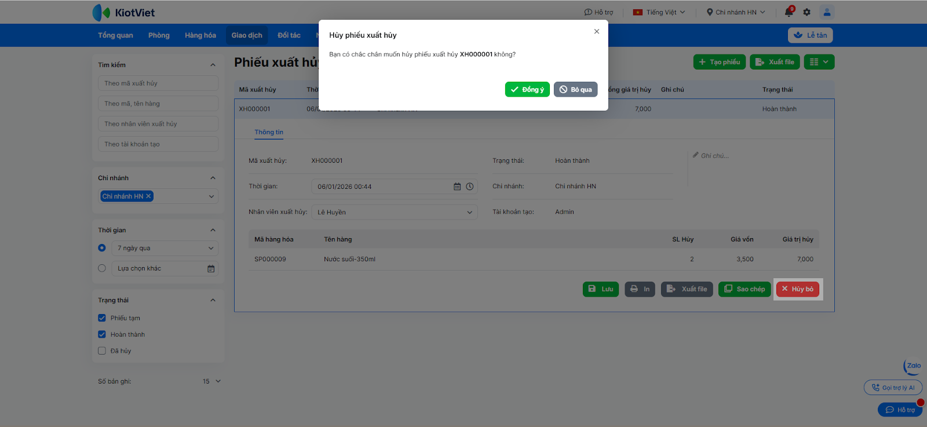Screen dimensions: 927x427
Task: Open the Tiếng Việt language dropdown
Action: point(659,12)
